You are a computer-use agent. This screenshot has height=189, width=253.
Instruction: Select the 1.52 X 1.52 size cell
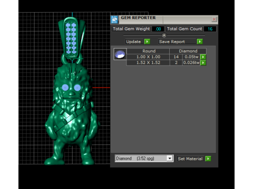[x=148, y=62]
